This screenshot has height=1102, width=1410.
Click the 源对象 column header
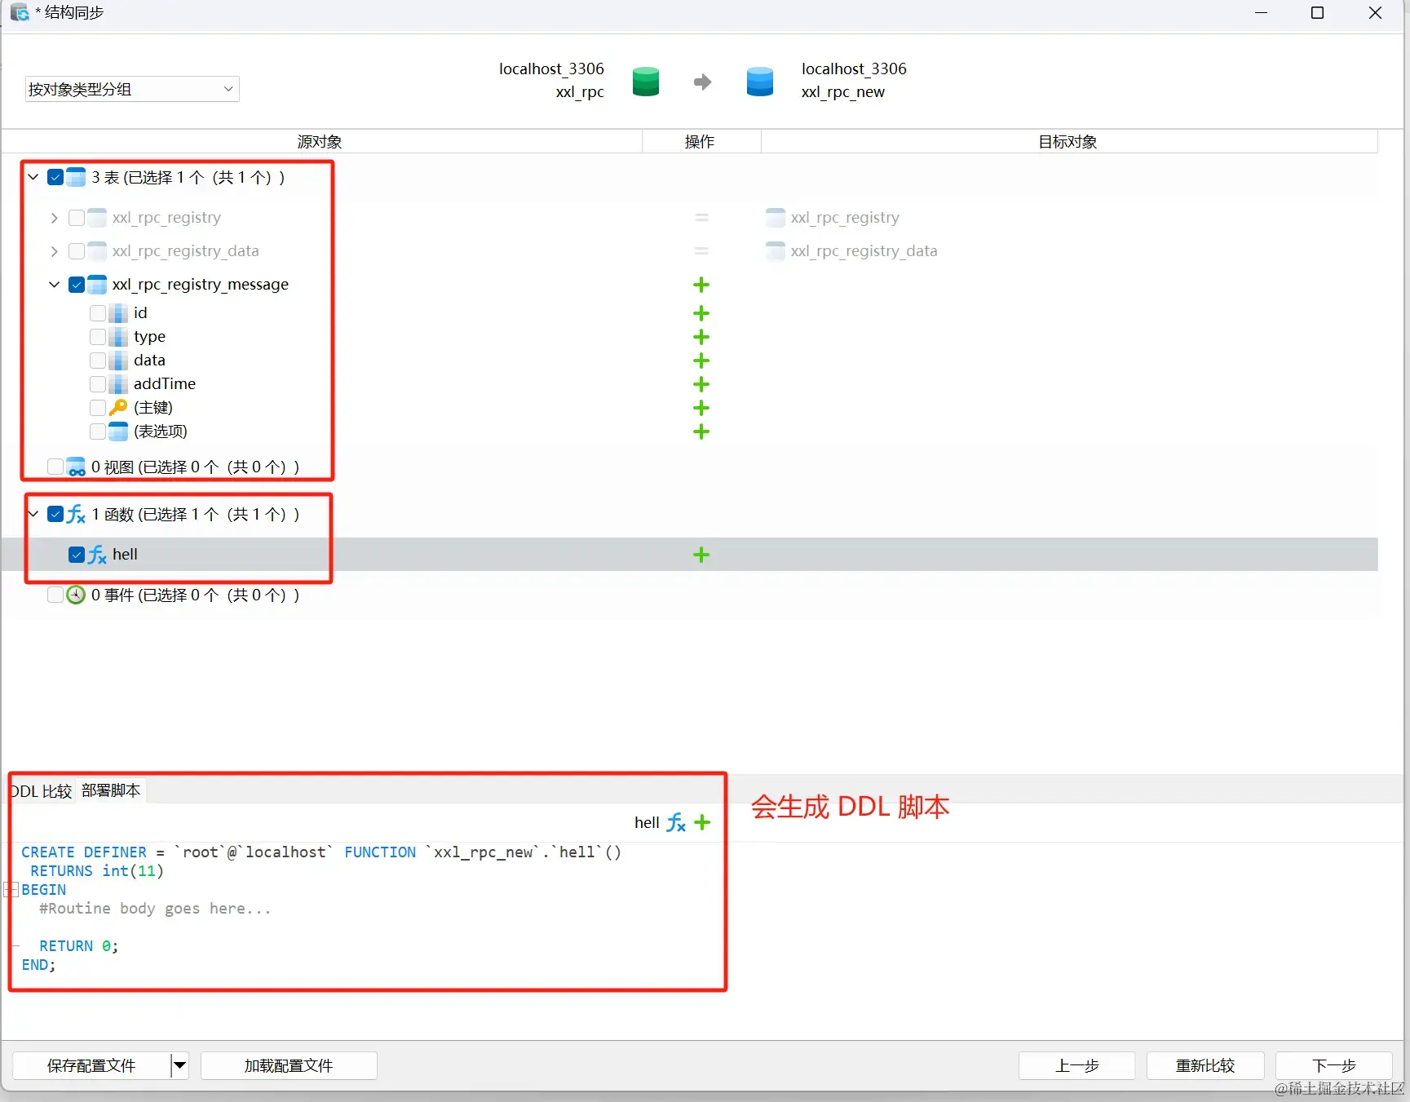tap(320, 142)
